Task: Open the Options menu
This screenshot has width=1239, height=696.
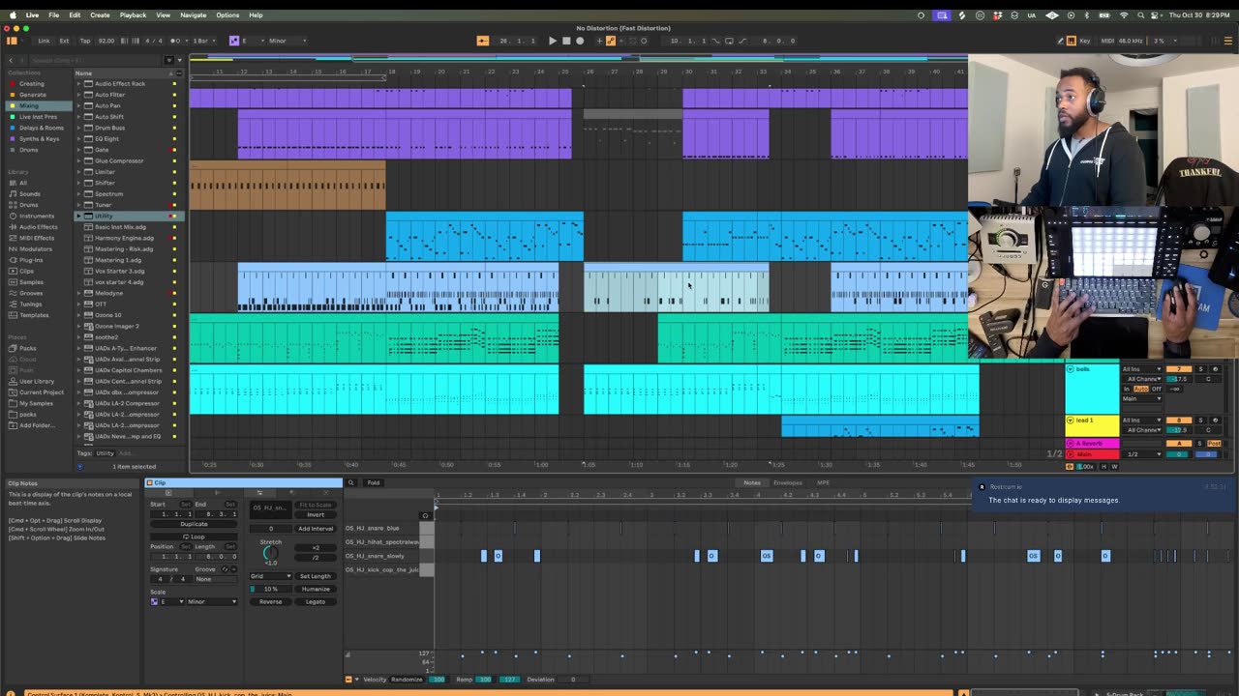Action: pyautogui.click(x=227, y=15)
